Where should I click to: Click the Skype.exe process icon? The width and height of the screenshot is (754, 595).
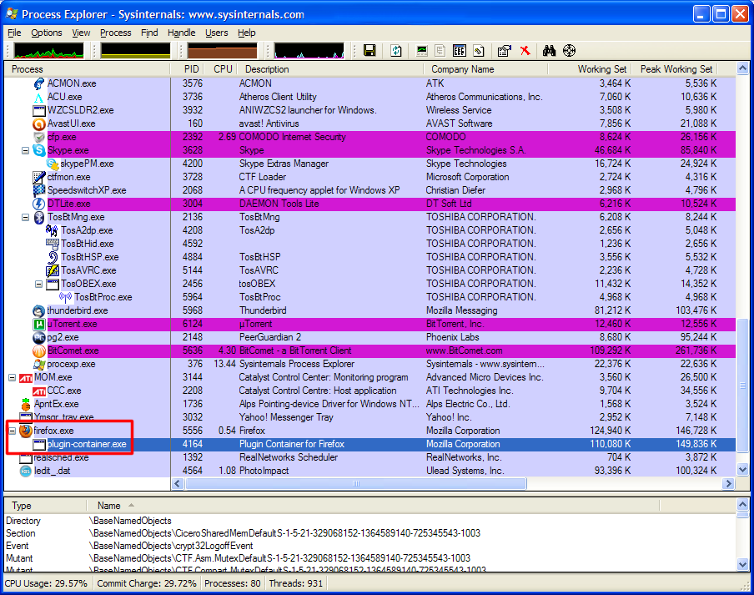tap(39, 150)
